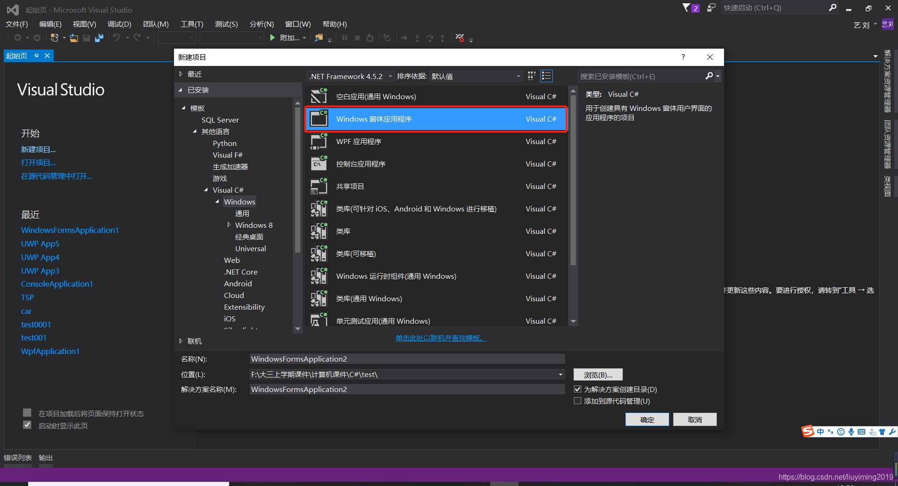The width and height of the screenshot is (898, 486).
Task: Select the 空白应用(通用 Windows) template icon
Action: pos(319,96)
